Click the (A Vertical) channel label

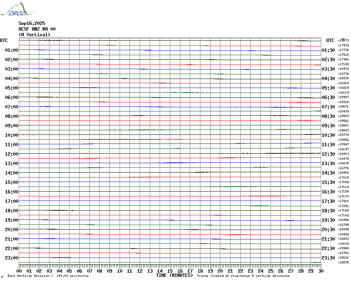(34, 35)
